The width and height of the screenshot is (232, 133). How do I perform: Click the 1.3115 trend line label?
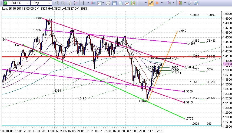(x=188, y=102)
